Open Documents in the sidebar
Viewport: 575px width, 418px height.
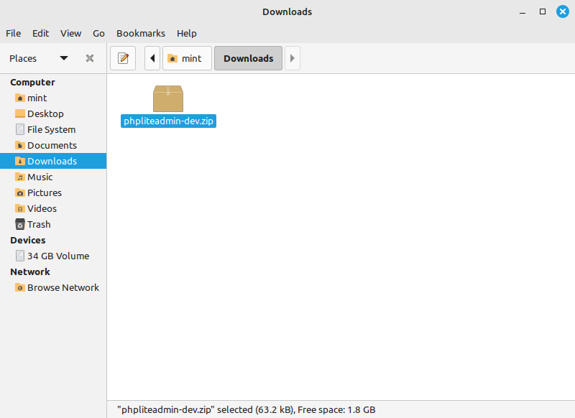point(53,146)
